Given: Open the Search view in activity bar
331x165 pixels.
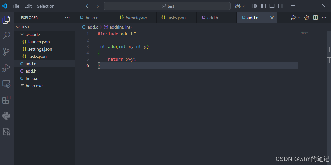Looking at the screenshot, I should [x=6, y=36].
